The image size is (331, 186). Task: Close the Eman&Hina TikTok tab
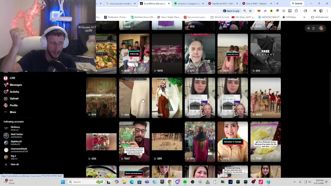(x=169, y=4)
